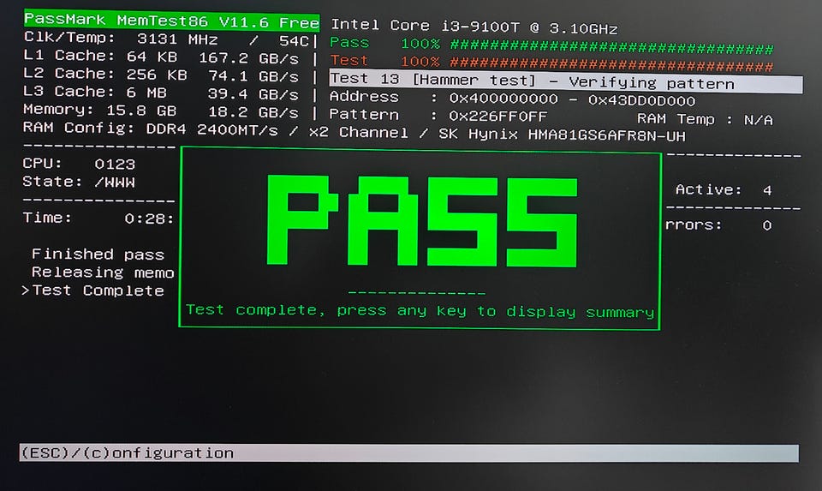
Task: Click the Errors 0 counter
Action: [x=718, y=225]
